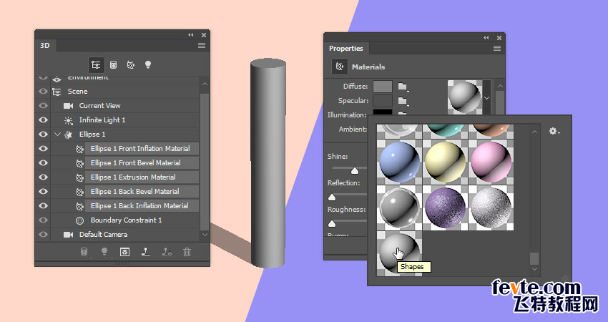
Task: Select Ellipse 1 Back Inflation Material
Action: [x=139, y=206]
